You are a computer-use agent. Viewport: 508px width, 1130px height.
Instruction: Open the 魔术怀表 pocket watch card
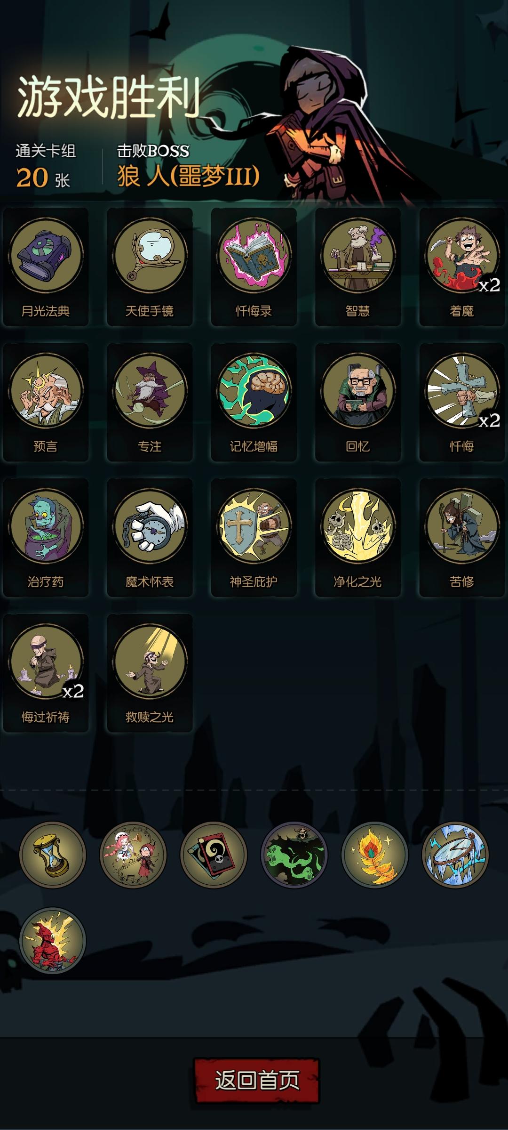click(150, 538)
